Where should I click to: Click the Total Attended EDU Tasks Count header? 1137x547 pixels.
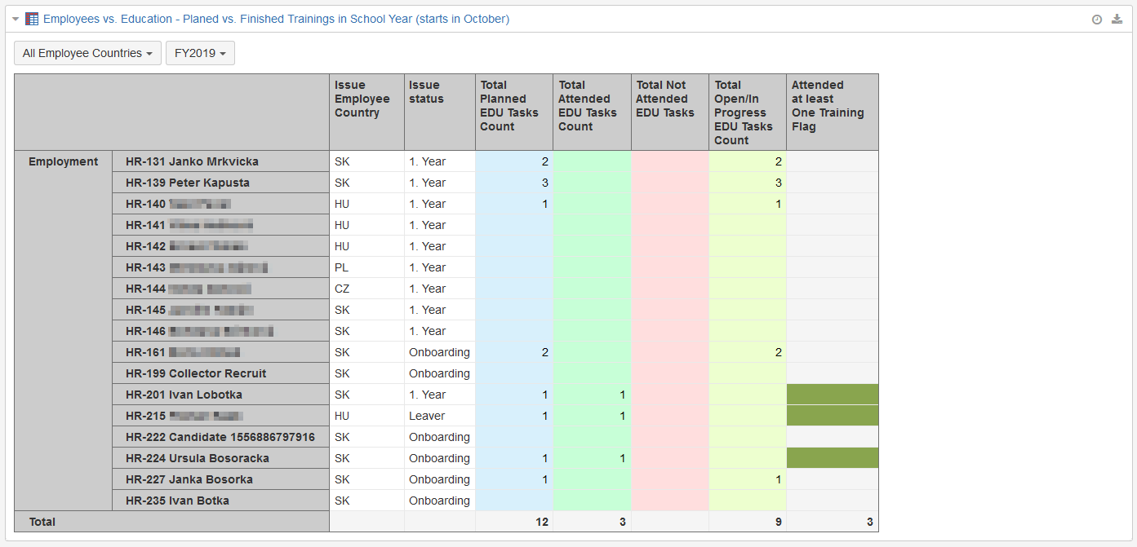click(x=588, y=105)
